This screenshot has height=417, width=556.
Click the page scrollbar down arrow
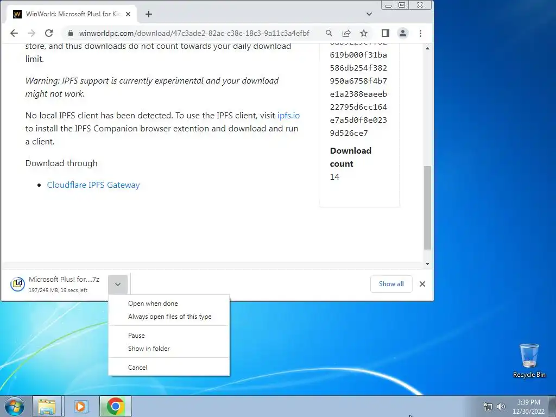tap(428, 264)
